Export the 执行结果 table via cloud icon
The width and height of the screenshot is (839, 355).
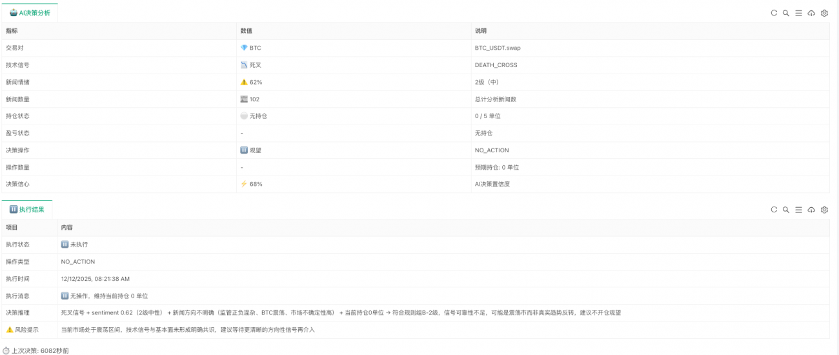(811, 210)
